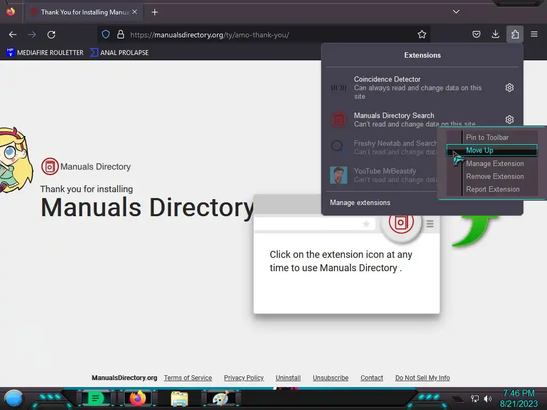The width and height of the screenshot is (547, 410).
Task: Click ManualsDirectory.org footer text
Action: (124, 377)
